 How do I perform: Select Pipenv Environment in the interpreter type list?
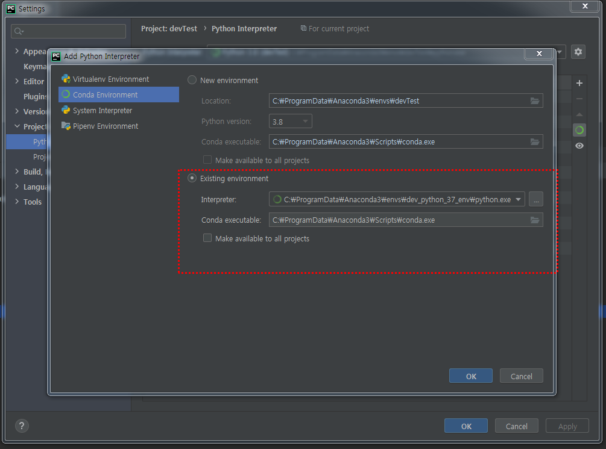(118, 126)
